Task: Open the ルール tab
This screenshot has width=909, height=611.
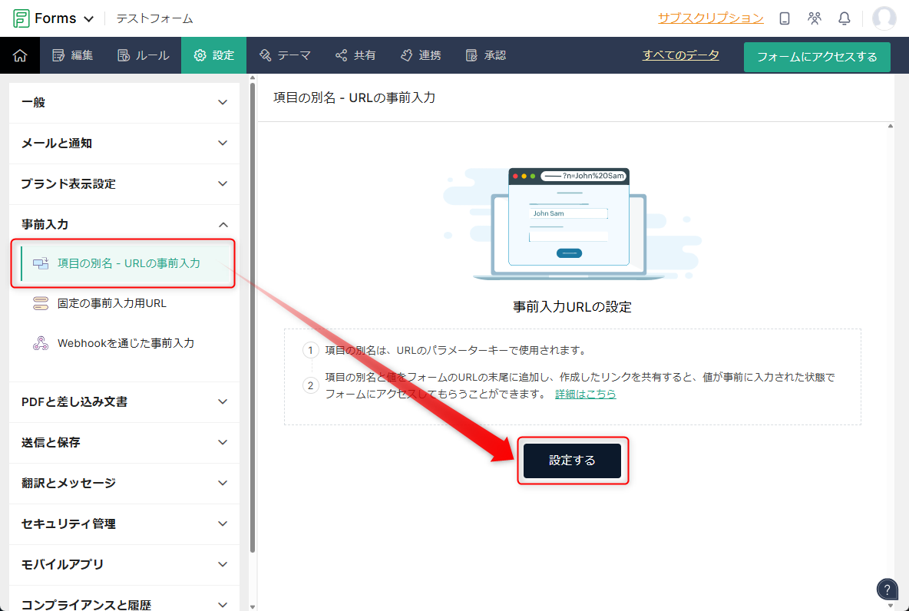Action: [143, 55]
